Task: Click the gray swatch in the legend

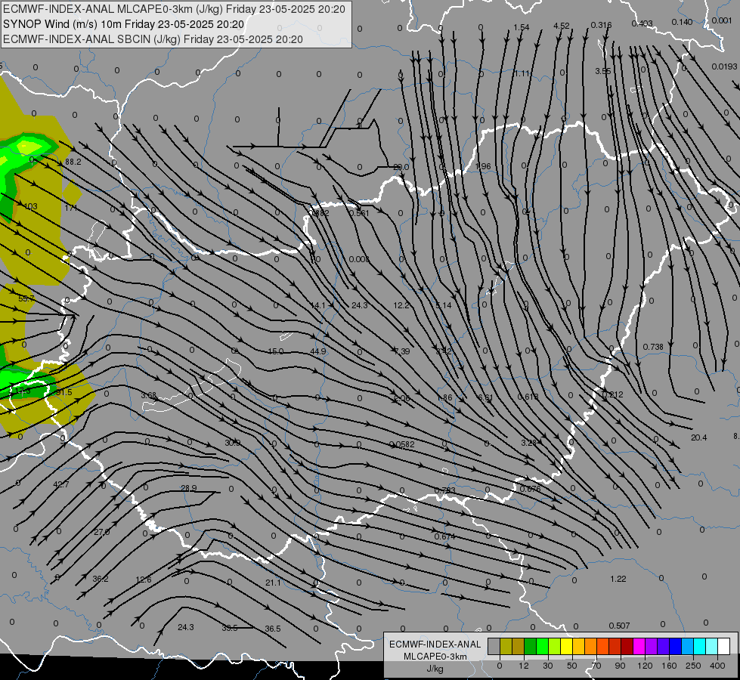Action: [494, 646]
